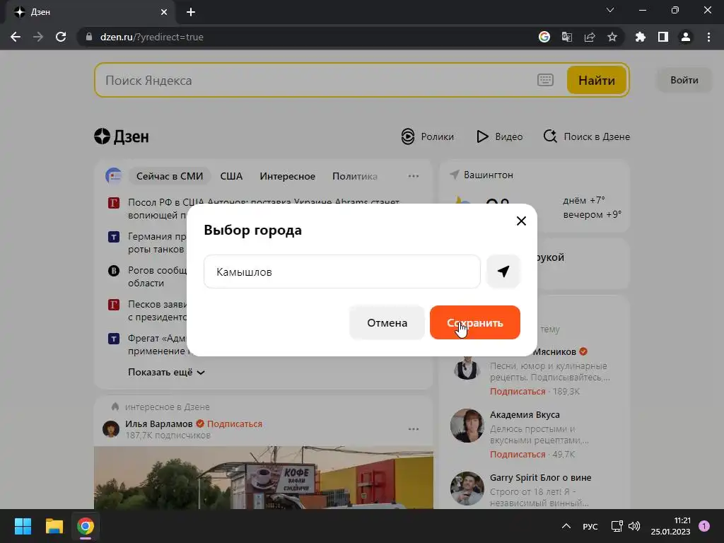This screenshot has width=724, height=543.
Task: Click Академия Вкуса avatar photo
Action: tap(467, 425)
